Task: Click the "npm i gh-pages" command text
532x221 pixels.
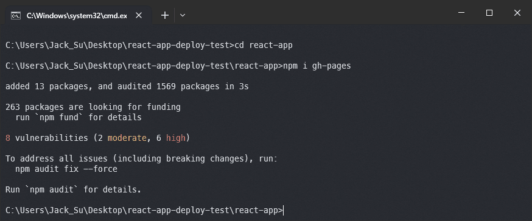Action: pyautogui.click(x=317, y=66)
